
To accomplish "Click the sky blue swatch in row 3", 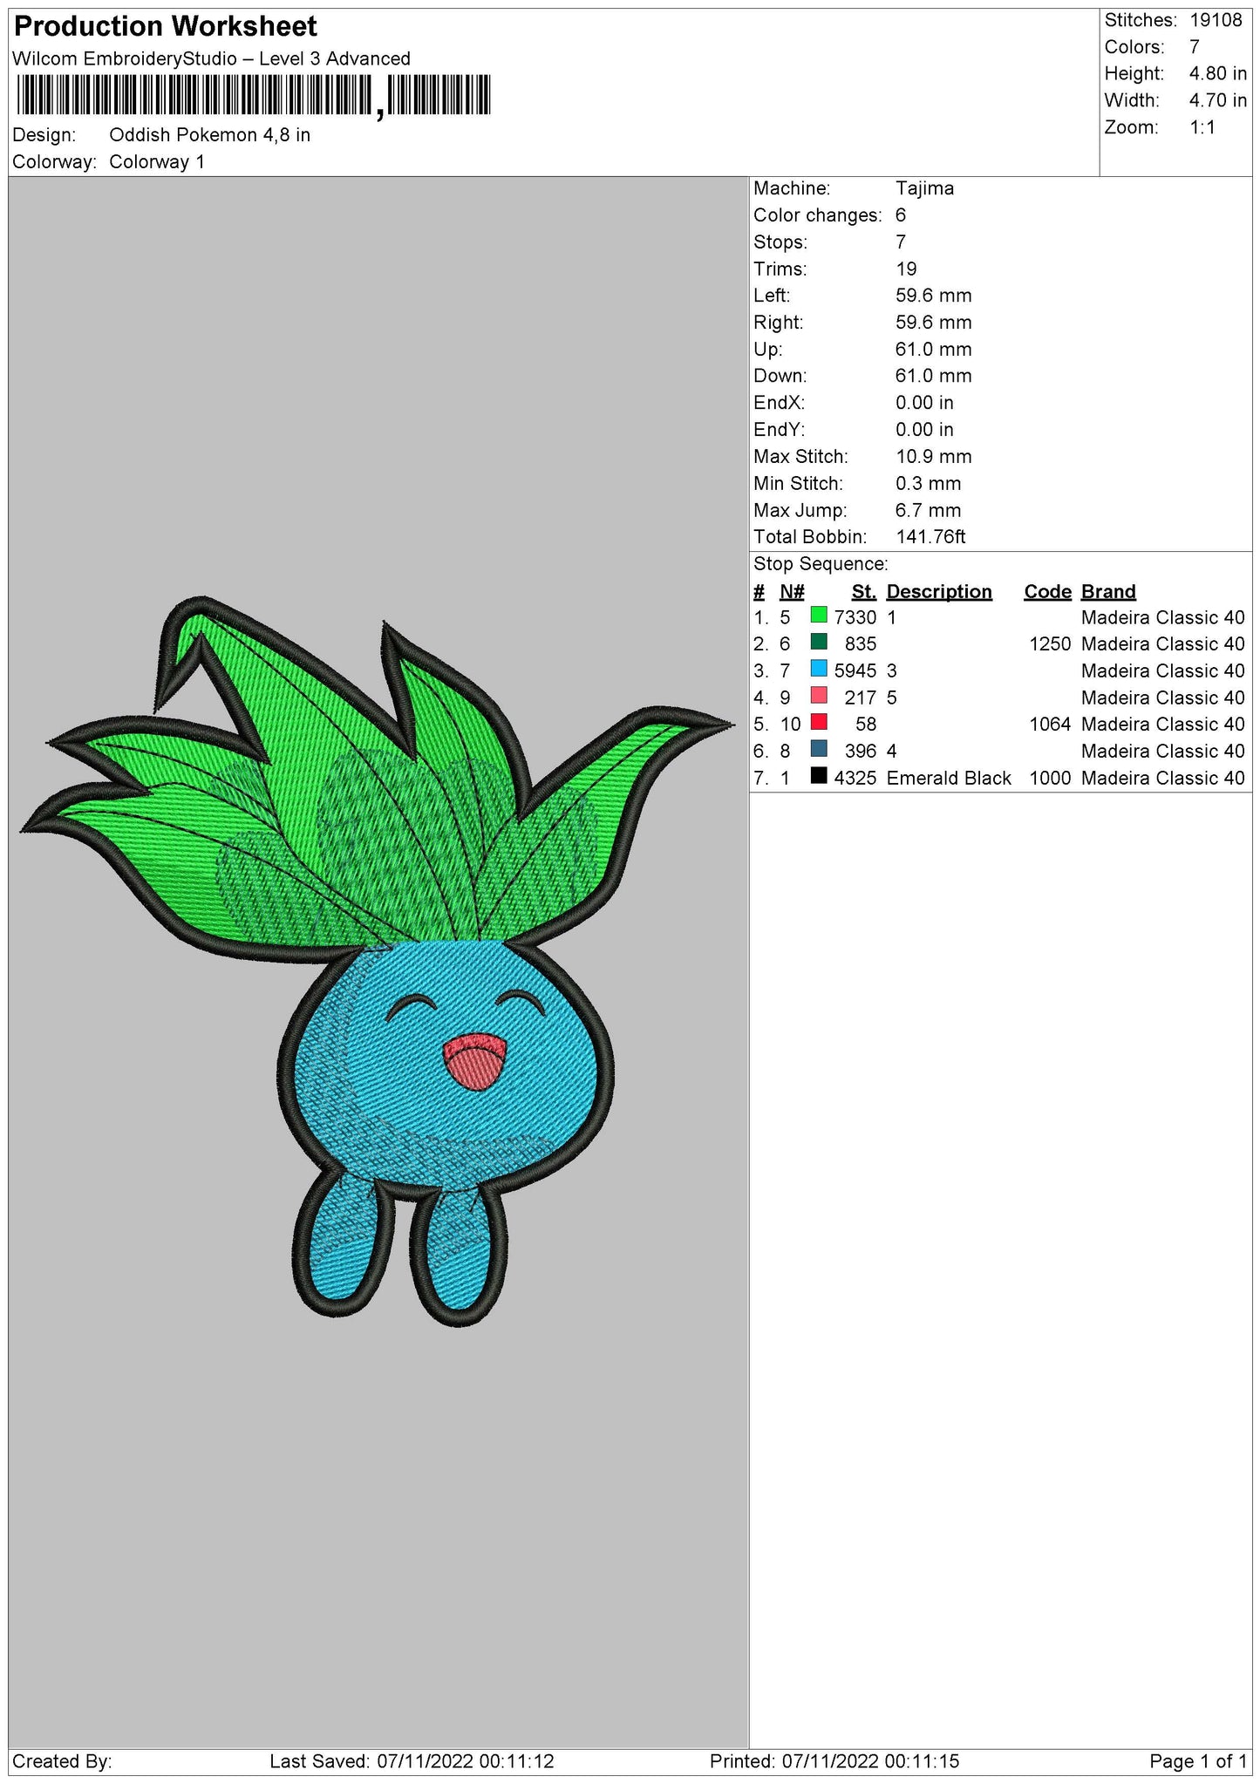I will 818,670.
